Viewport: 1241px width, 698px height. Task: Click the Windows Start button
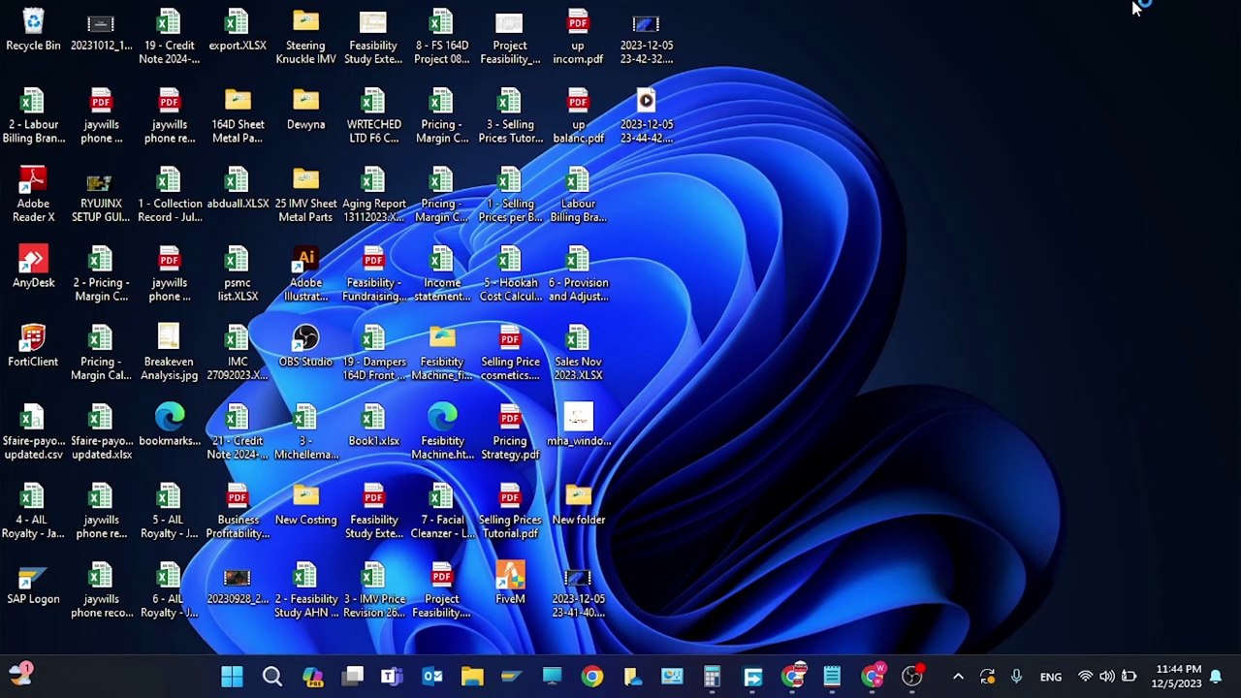pyautogui.click(x=232, y=677)
